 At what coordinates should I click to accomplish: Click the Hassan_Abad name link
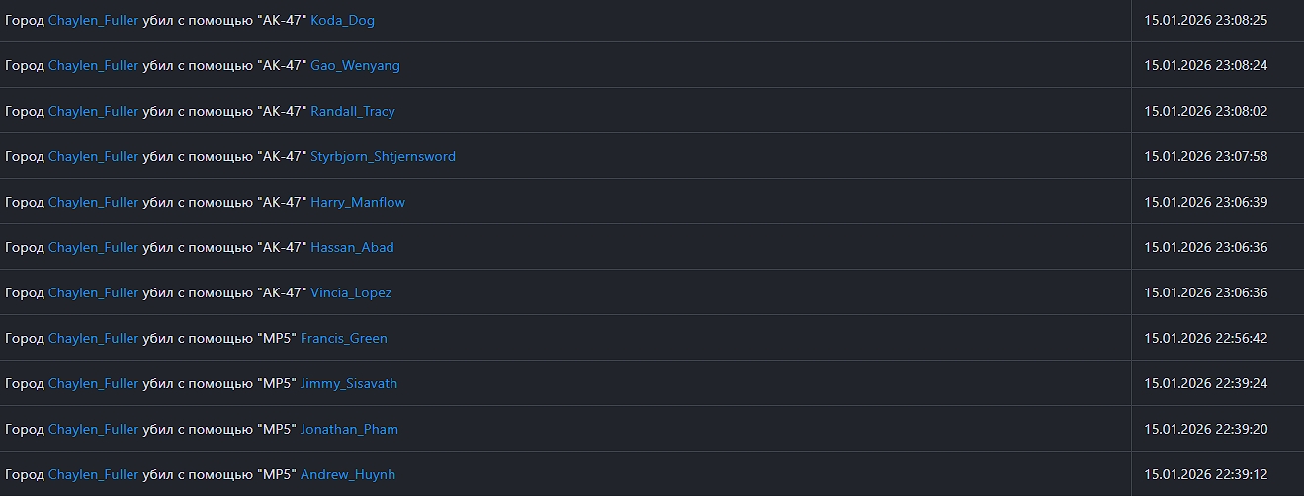click(352, 247)
